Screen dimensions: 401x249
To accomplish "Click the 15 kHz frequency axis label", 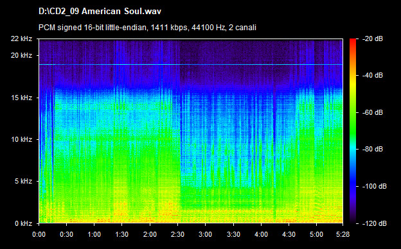I will coord(21,98).
